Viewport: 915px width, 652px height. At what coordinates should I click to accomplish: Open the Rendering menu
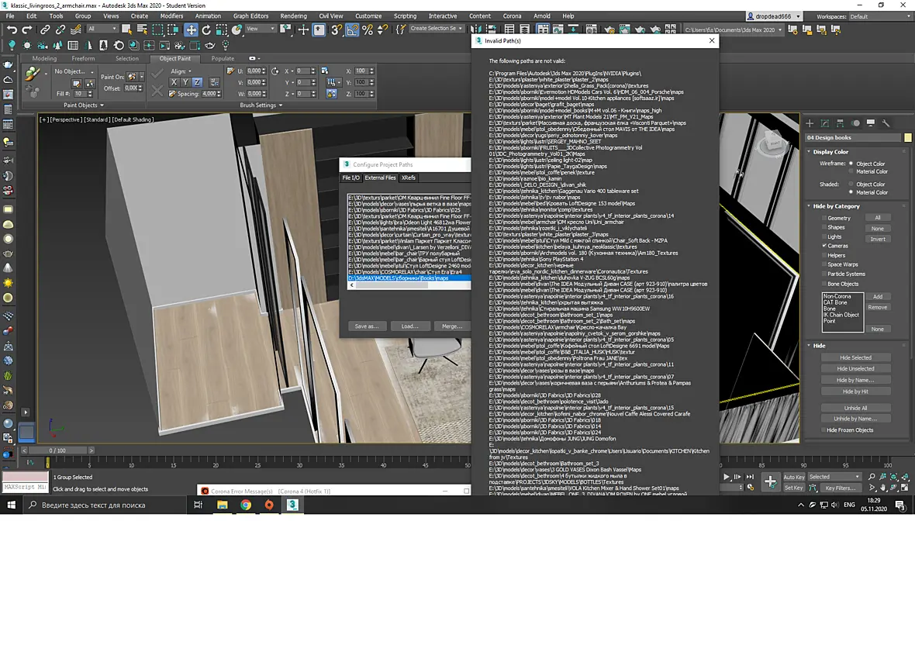(x=293, y=16)
